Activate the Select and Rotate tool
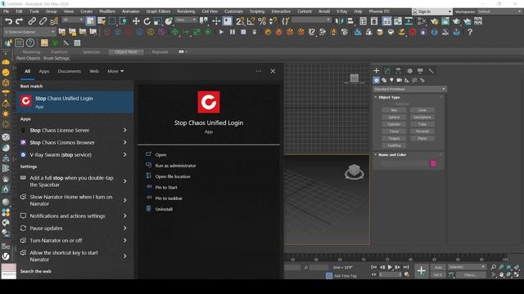 147,21
